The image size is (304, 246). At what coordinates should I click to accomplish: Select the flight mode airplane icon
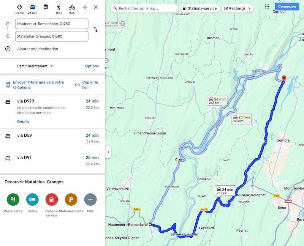point(85,7)
